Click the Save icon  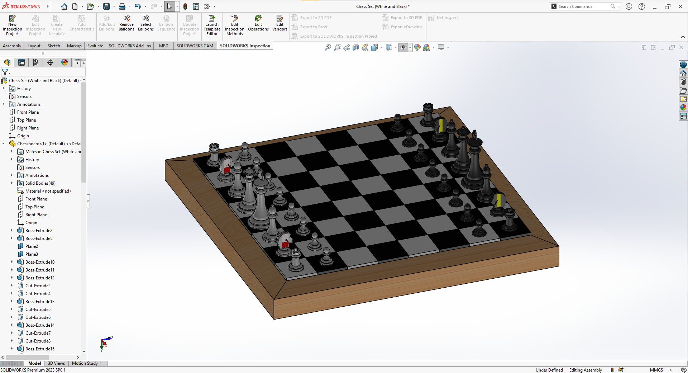pos(106,6)
